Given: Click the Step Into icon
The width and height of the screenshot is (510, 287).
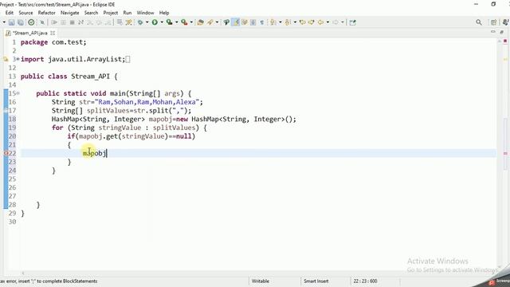Looking at the screenshot, I should (90, 22).
